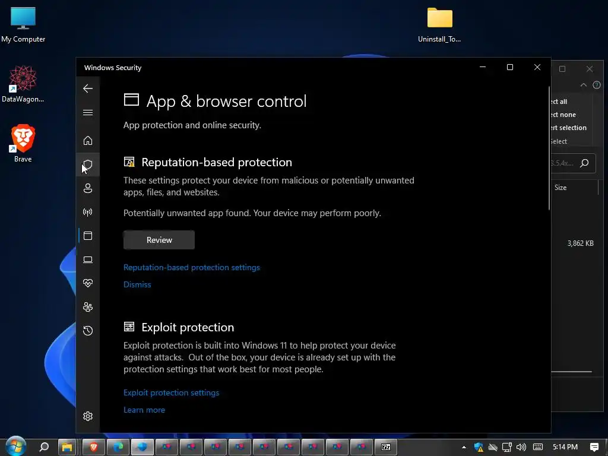Open Brave browser from the taskbar
This screenshot has height=456, width=608.
(93, 447)
